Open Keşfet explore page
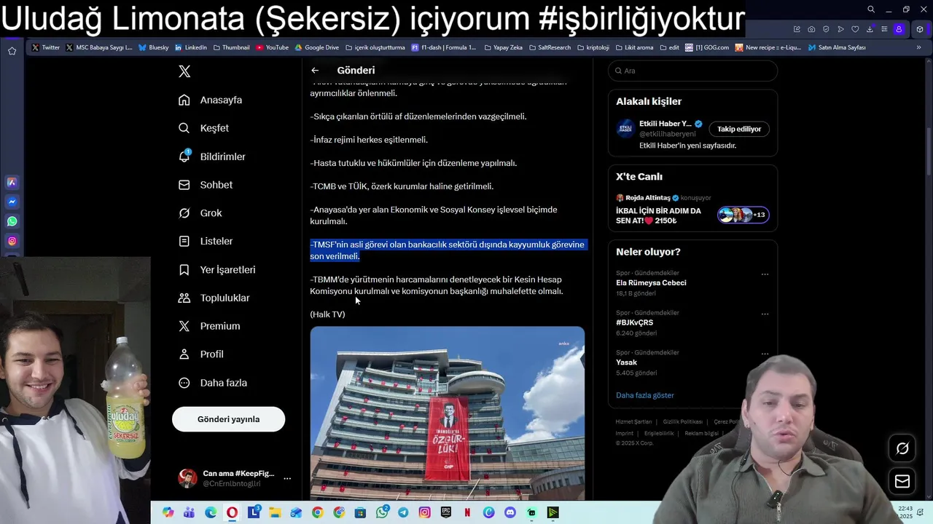The image size is (933, 524). pos(204,128)
